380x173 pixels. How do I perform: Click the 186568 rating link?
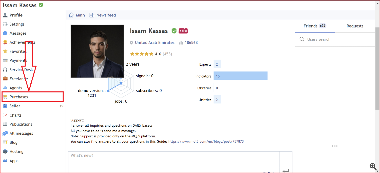(x=191, y=43)
